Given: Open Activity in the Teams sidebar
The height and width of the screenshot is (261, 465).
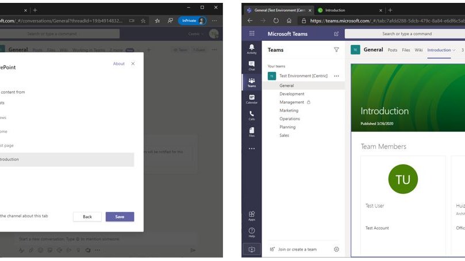Looking at the screenshot, I should coord(252,49).
